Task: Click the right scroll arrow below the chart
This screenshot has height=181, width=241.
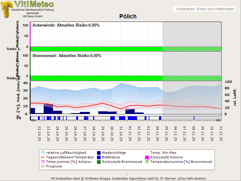Action: pos(219,120)
